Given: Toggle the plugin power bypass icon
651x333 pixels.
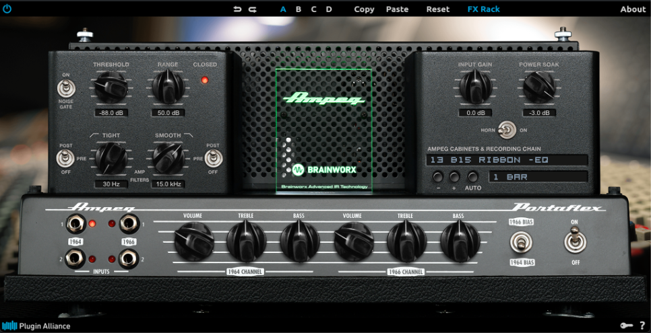Looking at the screenshot, I should pos(7,8).
